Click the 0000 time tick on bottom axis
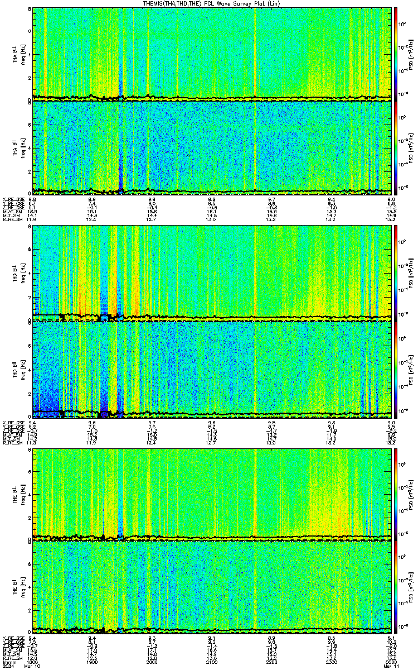 point(391,662)
